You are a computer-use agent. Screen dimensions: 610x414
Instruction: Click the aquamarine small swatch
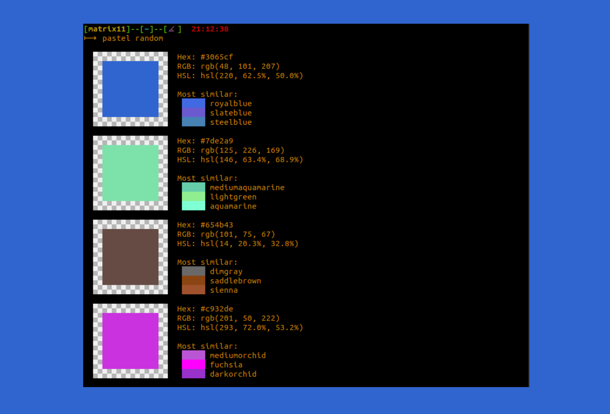[x=193, y=206]
